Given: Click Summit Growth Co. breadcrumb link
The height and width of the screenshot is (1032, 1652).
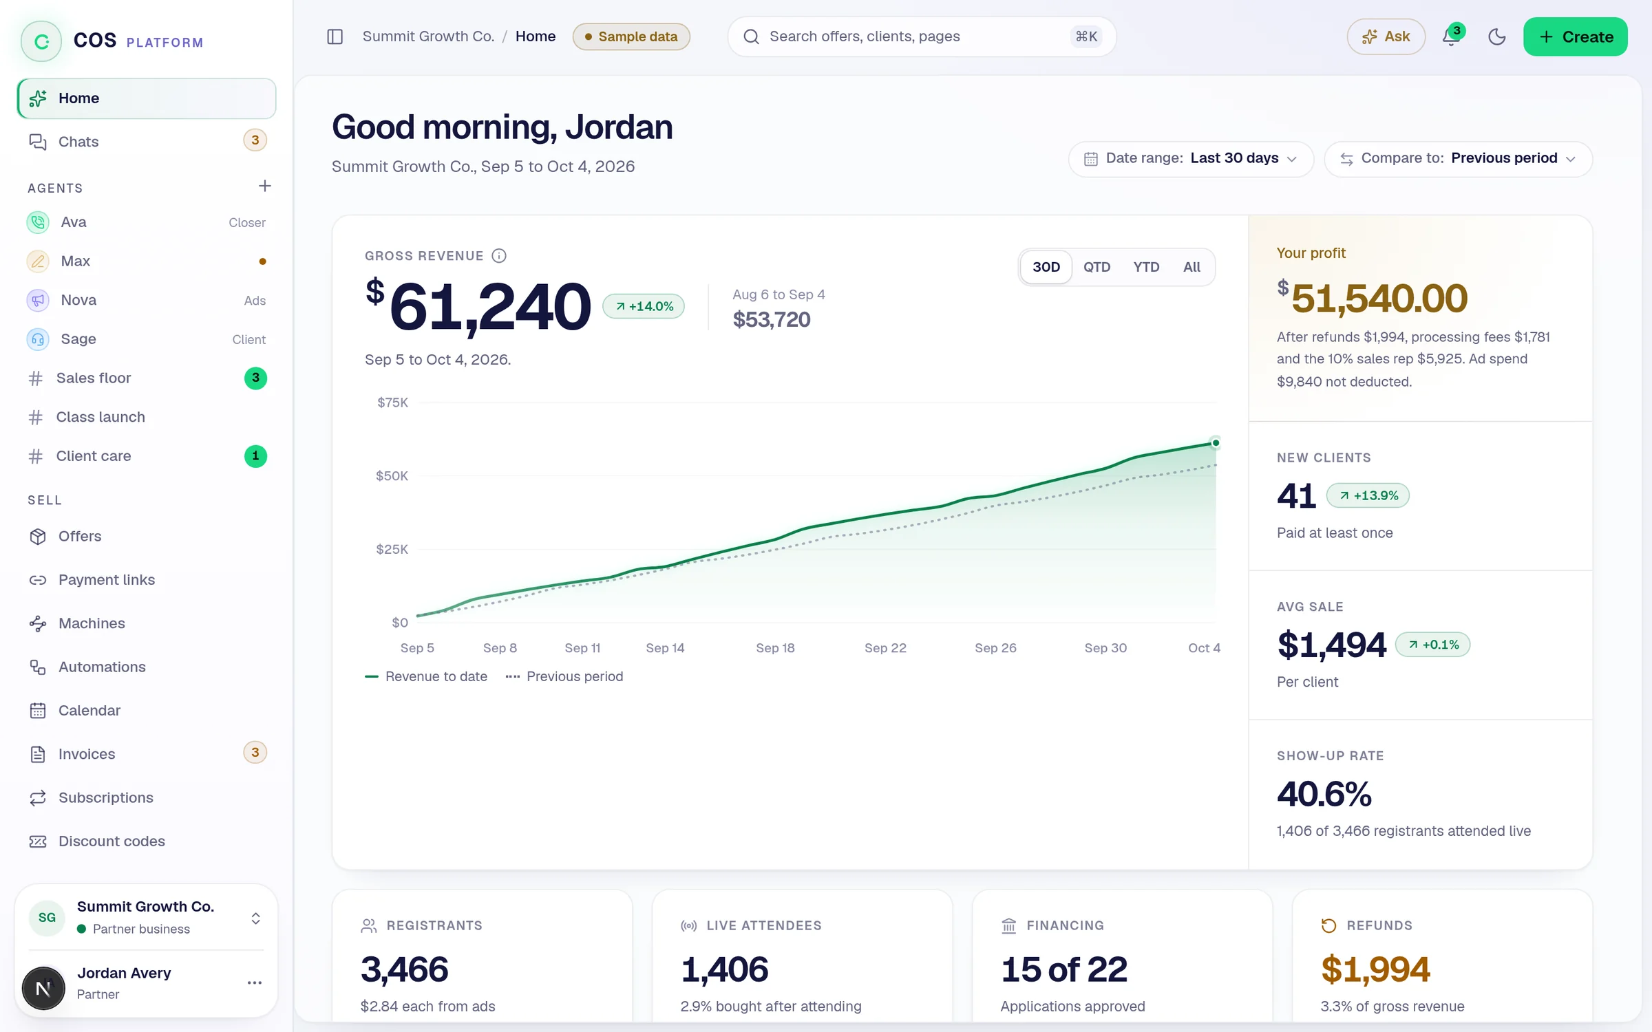Looking at the screenshot, I should pyautogui.click(x=428, y=36).
